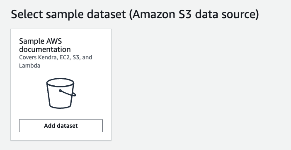
Task: Click the word 'dataset' in the heading
Action: [106, 14]
